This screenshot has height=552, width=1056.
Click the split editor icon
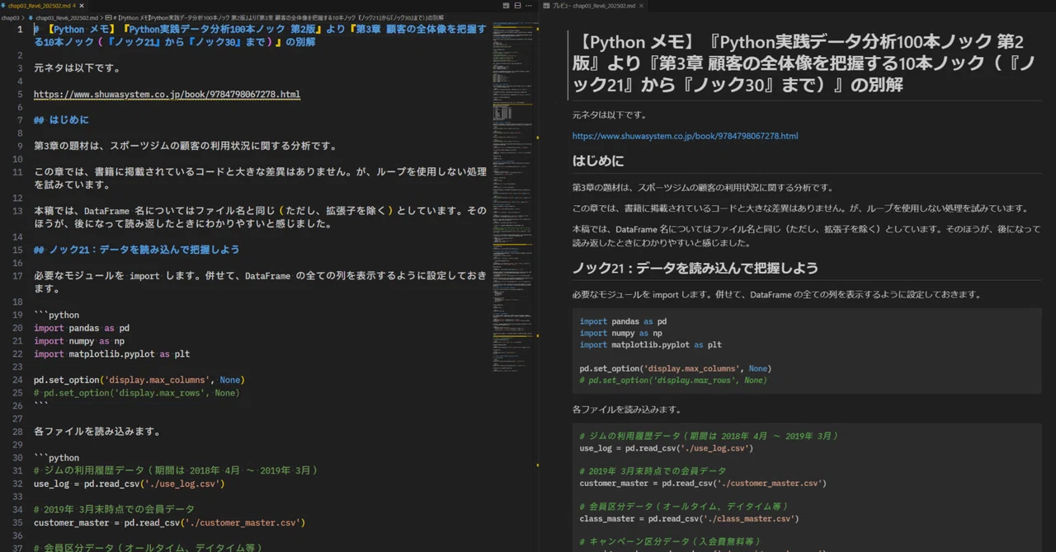click(517, 6)
